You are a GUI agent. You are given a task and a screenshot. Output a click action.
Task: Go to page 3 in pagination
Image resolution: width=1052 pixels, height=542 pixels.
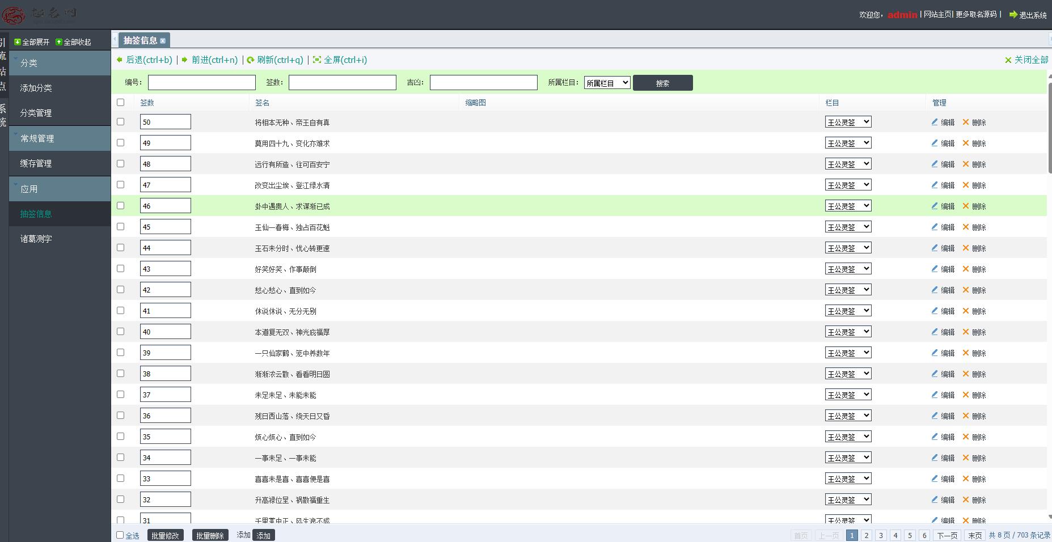click(881, 535)
